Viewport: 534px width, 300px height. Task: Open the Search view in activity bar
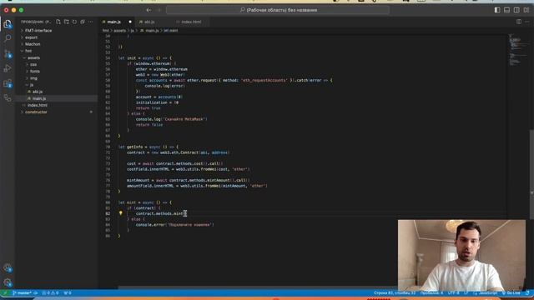click(x=8, y=38)
